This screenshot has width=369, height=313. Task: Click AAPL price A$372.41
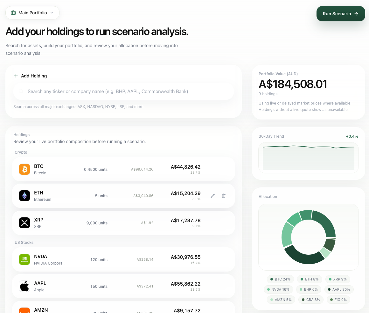pos(145,286)
